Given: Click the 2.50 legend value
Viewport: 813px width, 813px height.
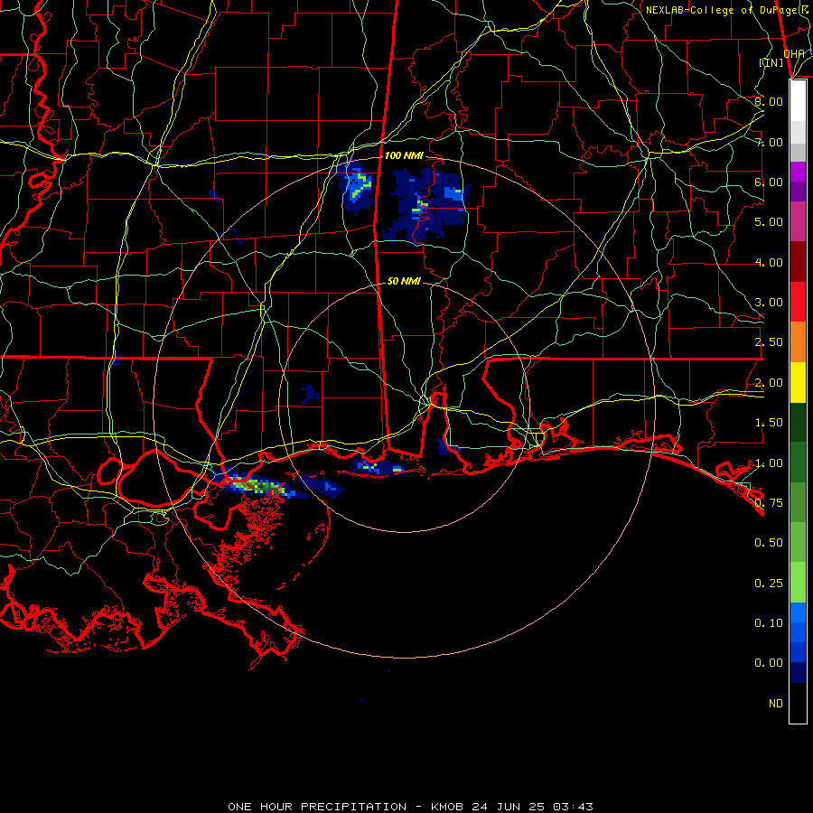Looking at the screenshot, I should pyautogui.click(x=769, y=342).
